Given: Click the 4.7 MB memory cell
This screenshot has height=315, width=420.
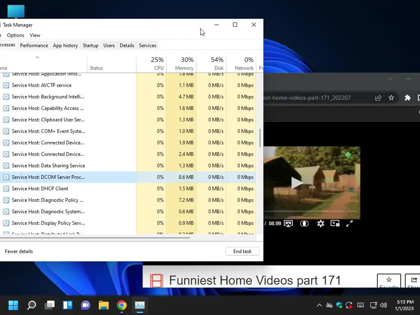Looking at the screenshot, I should pyautogui.click(x=181, y=97).
